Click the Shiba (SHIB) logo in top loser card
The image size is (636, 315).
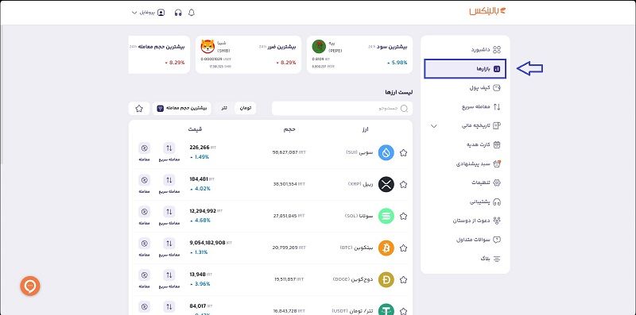(207, 47)
